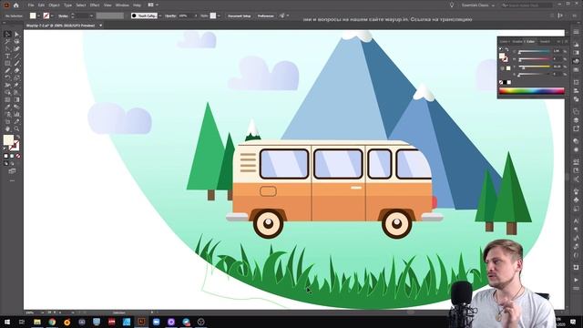Select the Artboard tool
The width and height of the screenshot is (583, 328).
[7, 121]
